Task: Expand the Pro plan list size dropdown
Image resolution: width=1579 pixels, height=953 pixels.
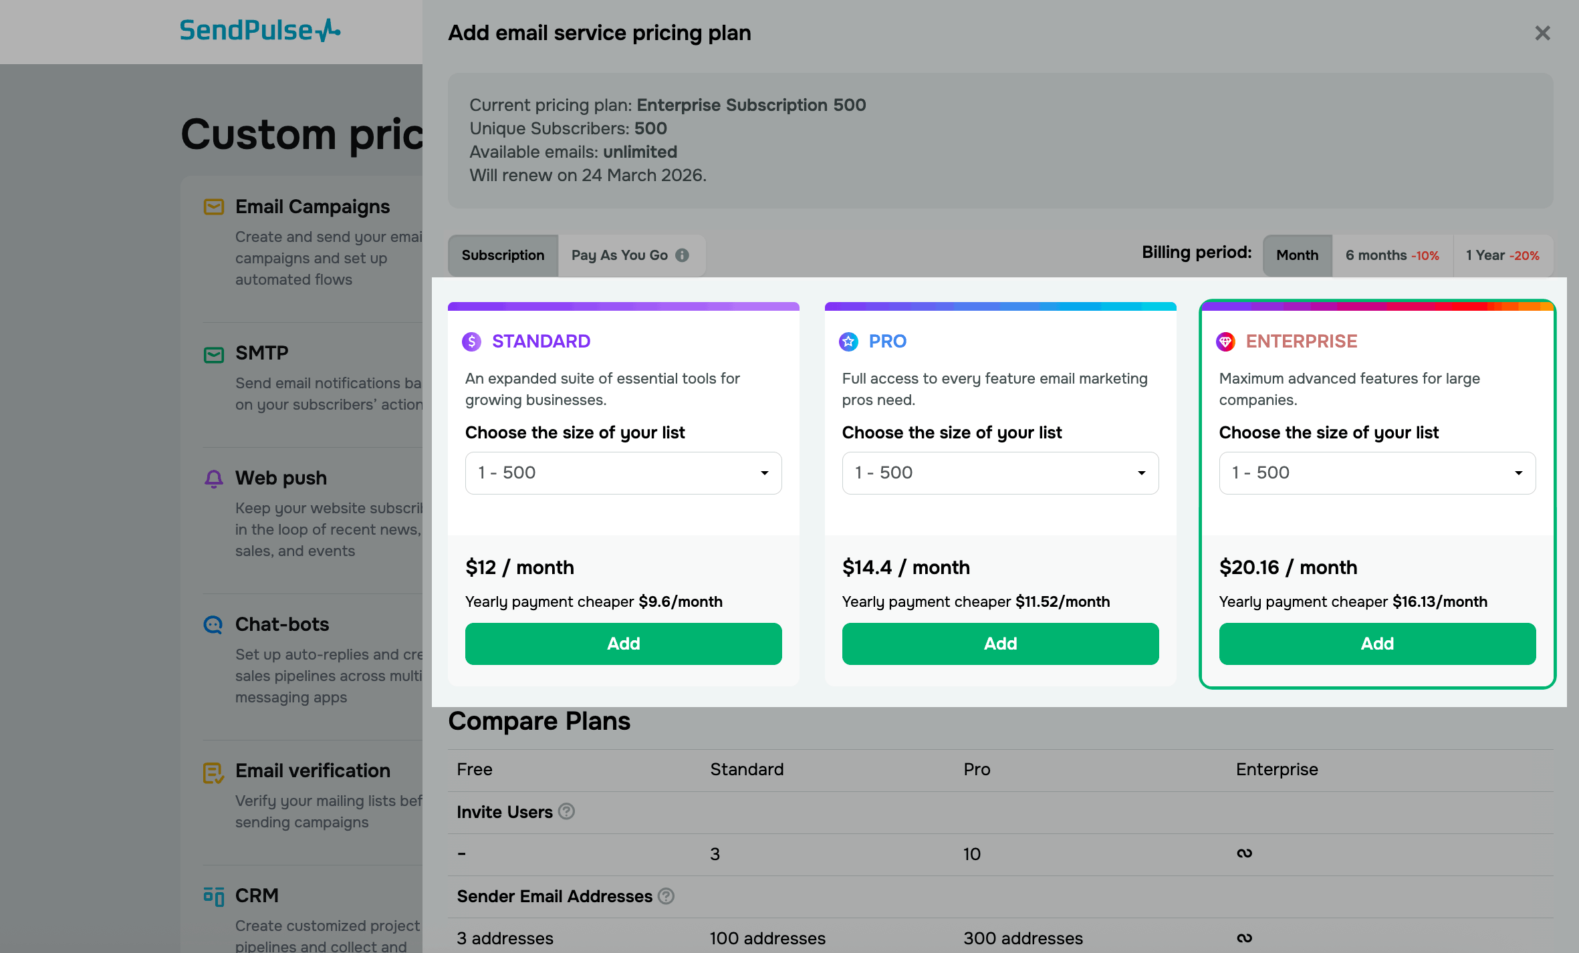Action: pos(1000,473)
